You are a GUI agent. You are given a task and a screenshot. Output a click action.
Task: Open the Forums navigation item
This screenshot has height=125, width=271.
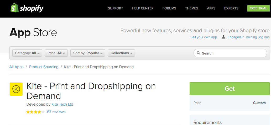169,8
